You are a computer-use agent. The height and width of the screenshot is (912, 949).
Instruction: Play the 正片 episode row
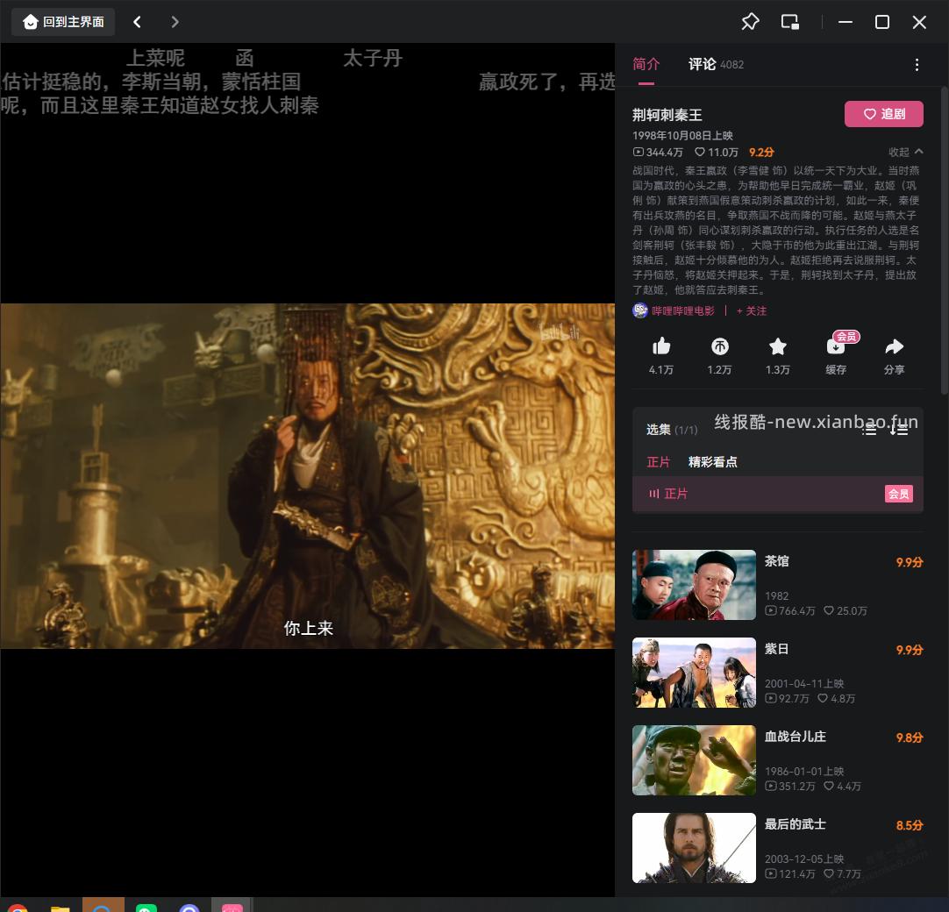coord(778,494)
